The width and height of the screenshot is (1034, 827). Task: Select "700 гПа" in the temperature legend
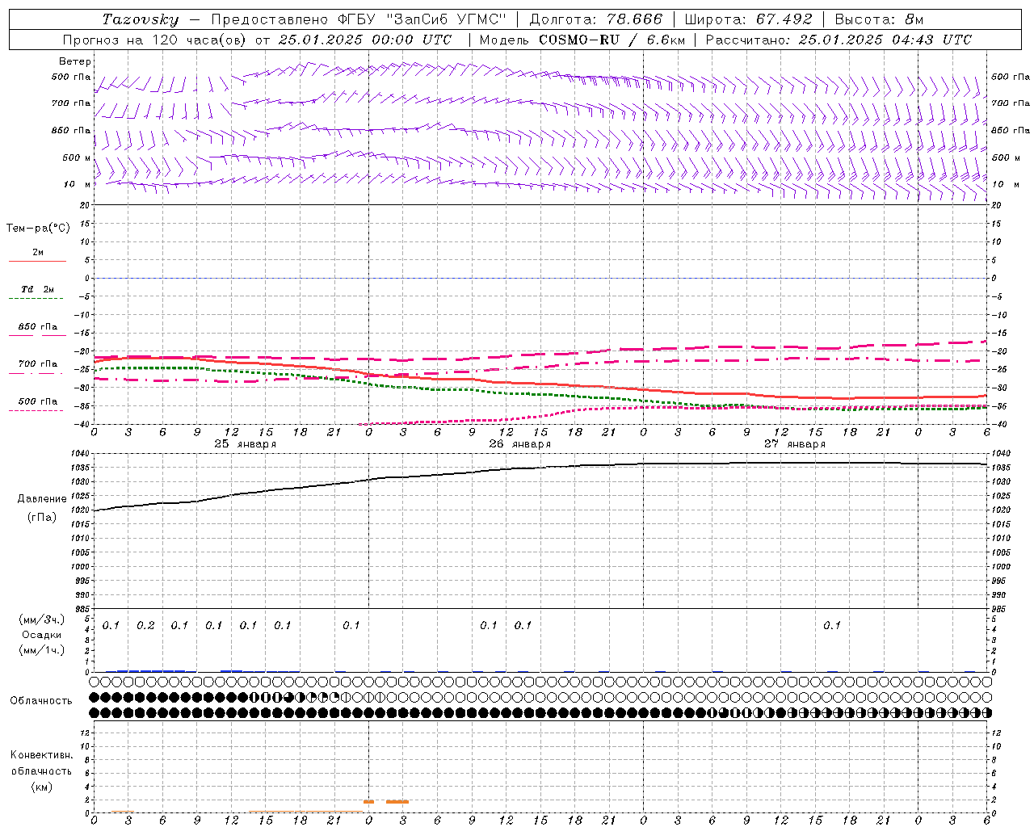coord(38,364)
